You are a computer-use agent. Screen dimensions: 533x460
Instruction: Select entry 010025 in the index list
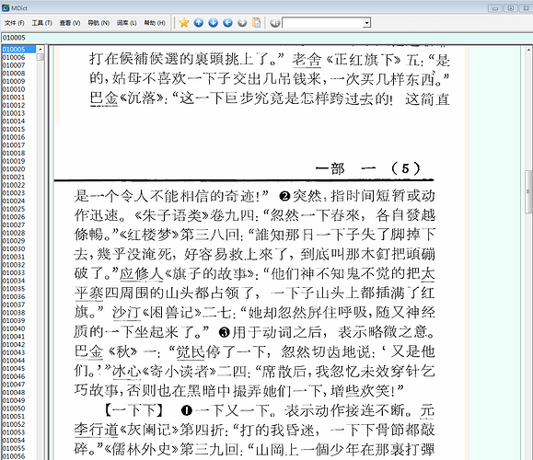coord(14,209)
